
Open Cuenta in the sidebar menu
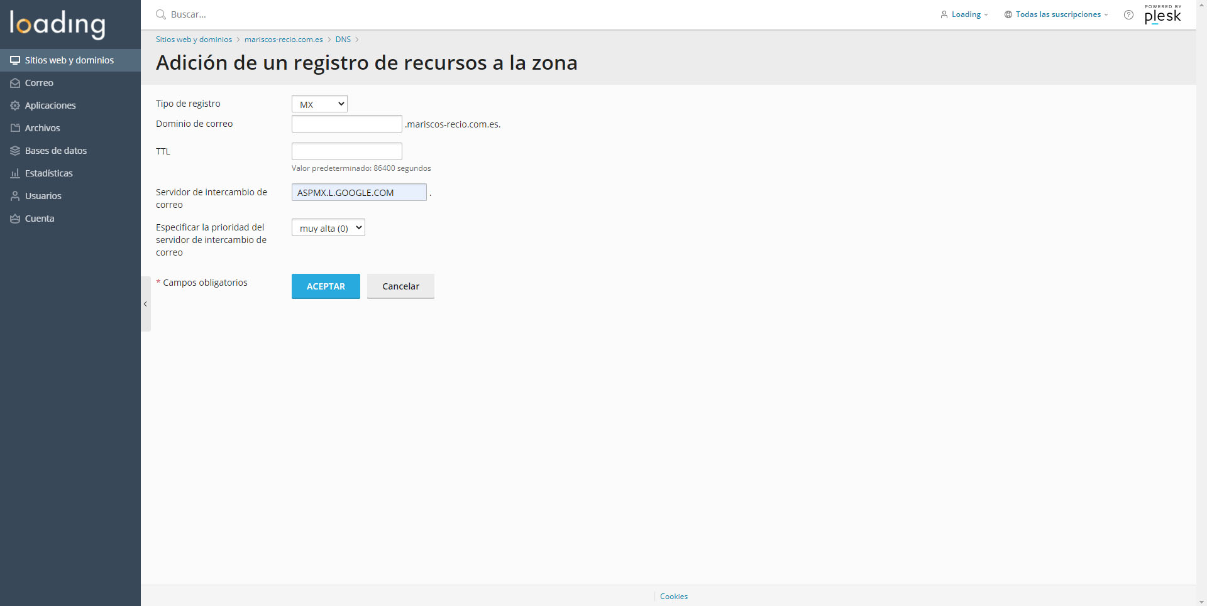[39, 219]
